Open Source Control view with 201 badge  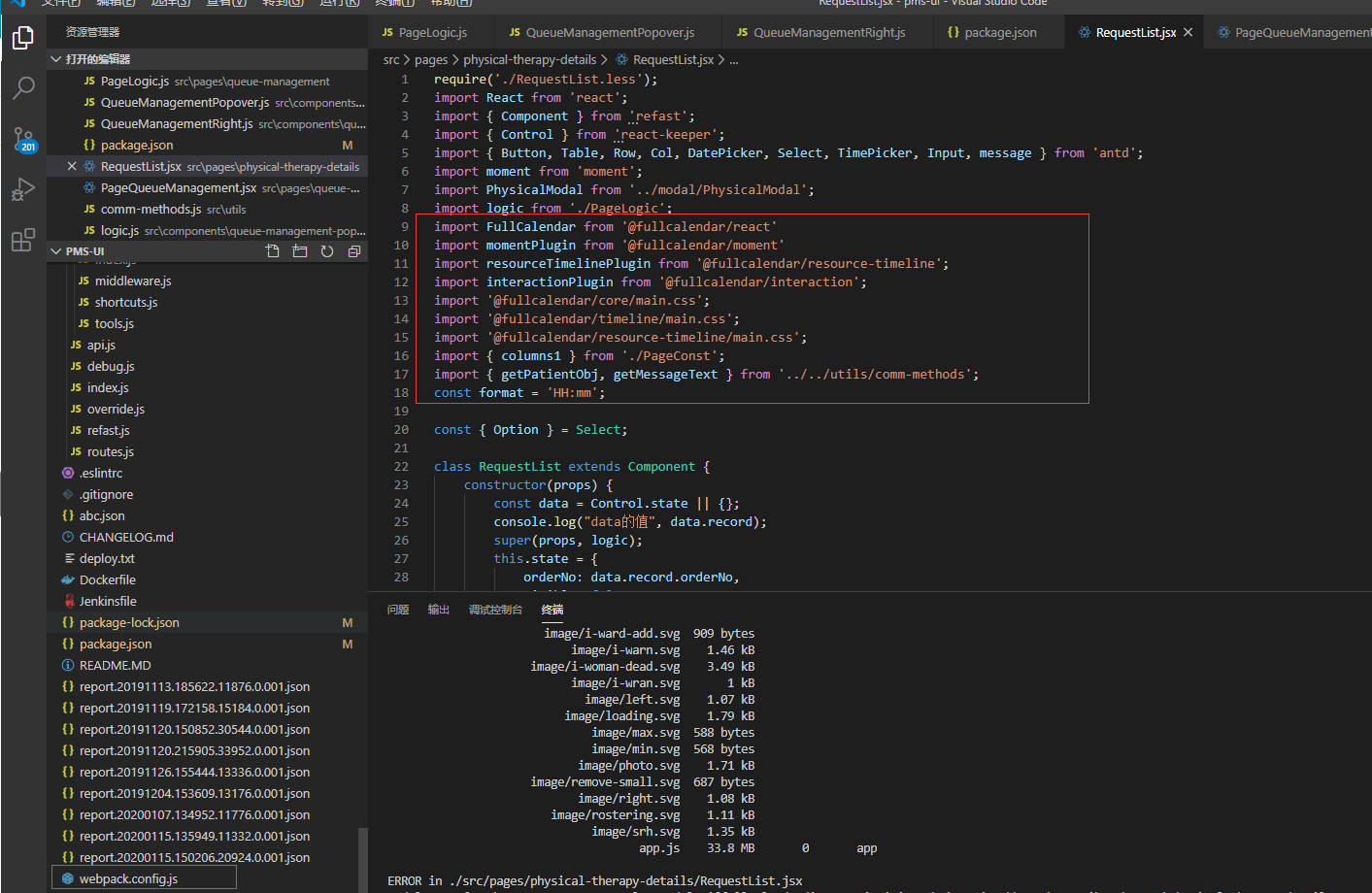pos(23,139)
